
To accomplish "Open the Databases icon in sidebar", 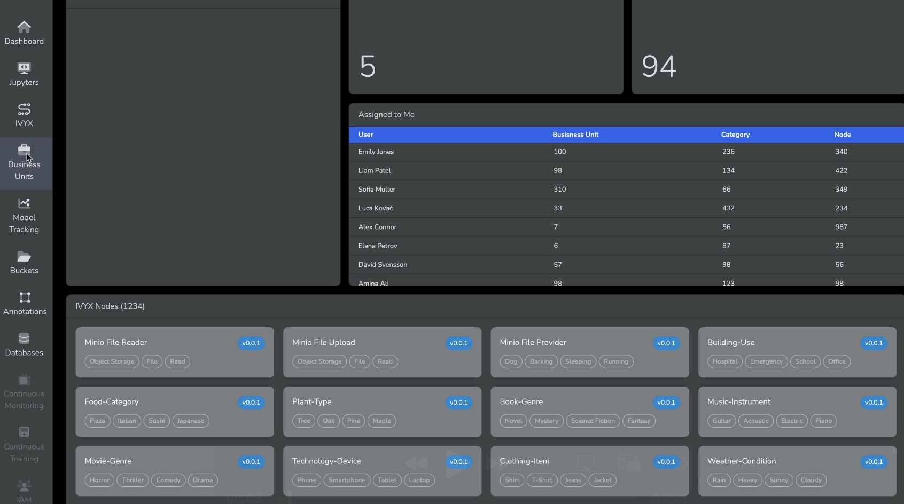I will pos(24,338).
